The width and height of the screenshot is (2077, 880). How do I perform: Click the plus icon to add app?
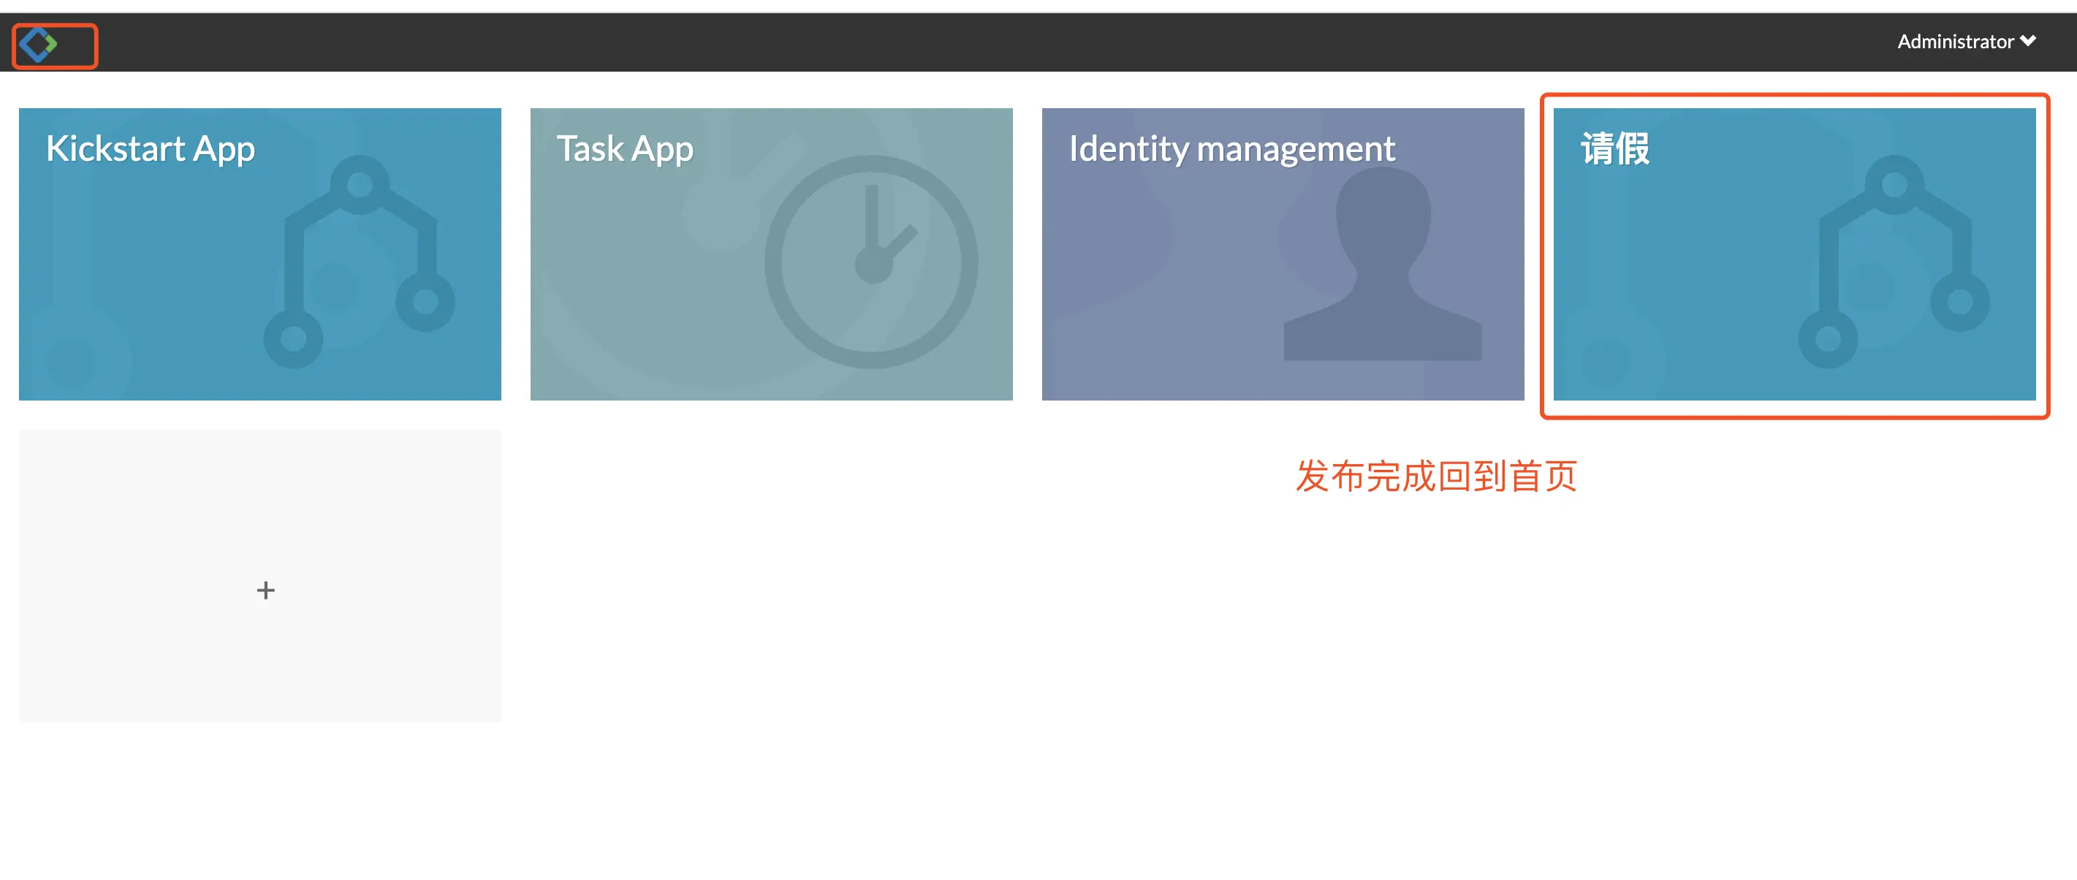265,591
